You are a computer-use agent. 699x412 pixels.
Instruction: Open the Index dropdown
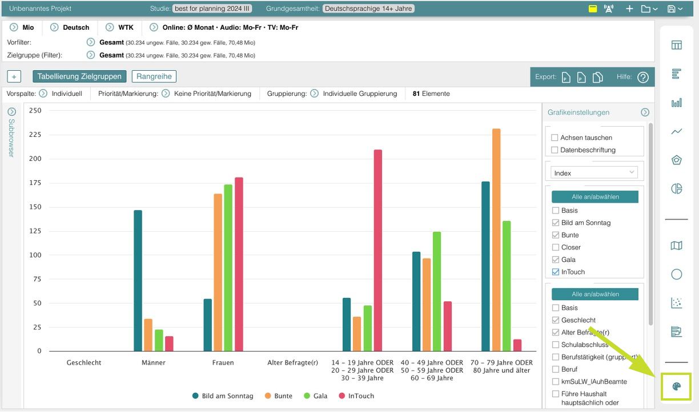tap(594, 172)
